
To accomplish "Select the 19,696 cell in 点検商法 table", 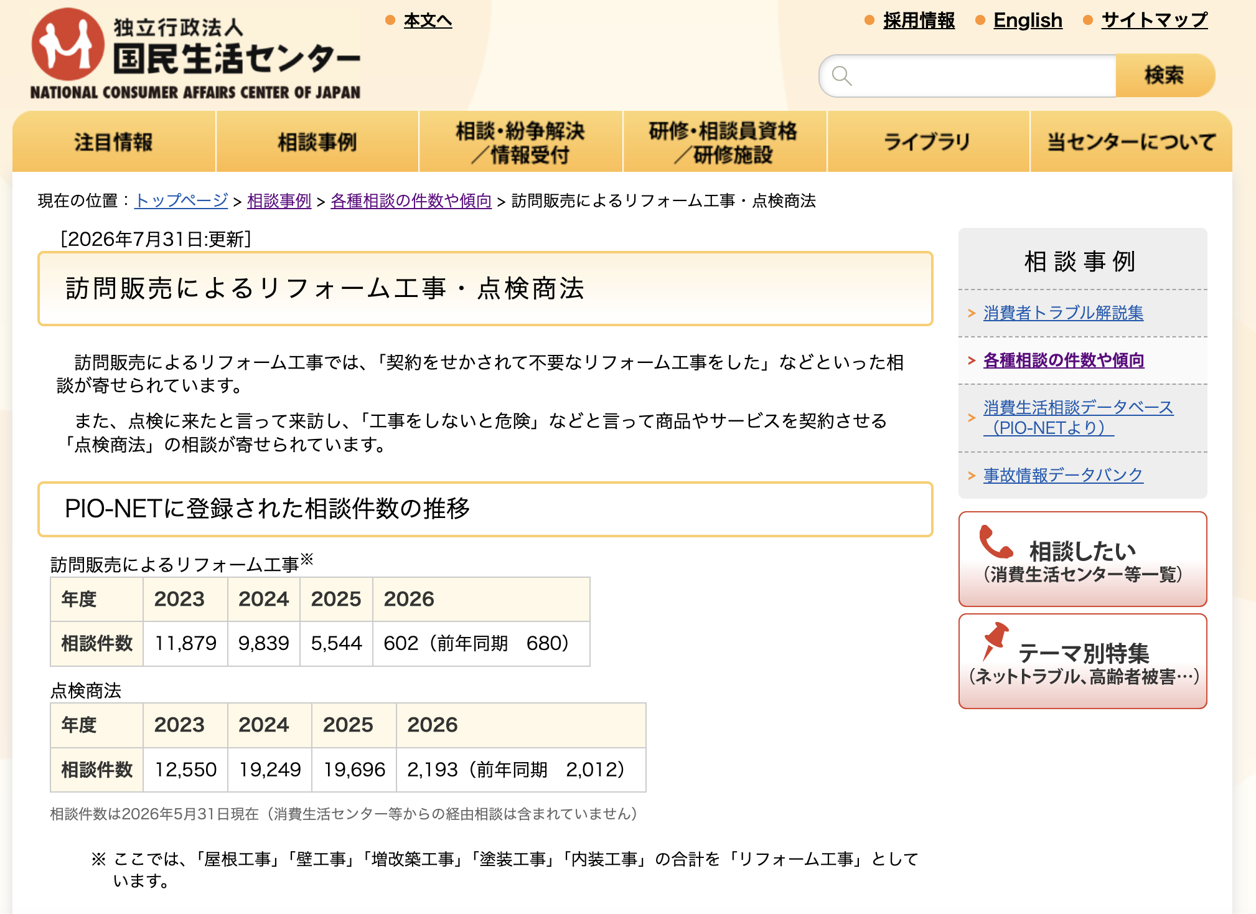I will 354,770.
